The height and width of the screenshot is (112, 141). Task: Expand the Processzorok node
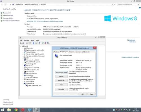23,72
